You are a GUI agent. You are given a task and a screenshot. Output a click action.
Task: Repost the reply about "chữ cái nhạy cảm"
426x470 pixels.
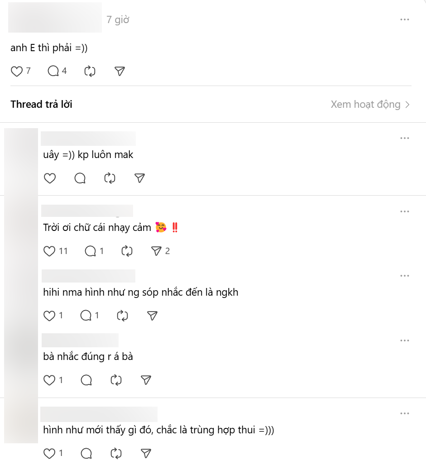[x=126, y=251]
